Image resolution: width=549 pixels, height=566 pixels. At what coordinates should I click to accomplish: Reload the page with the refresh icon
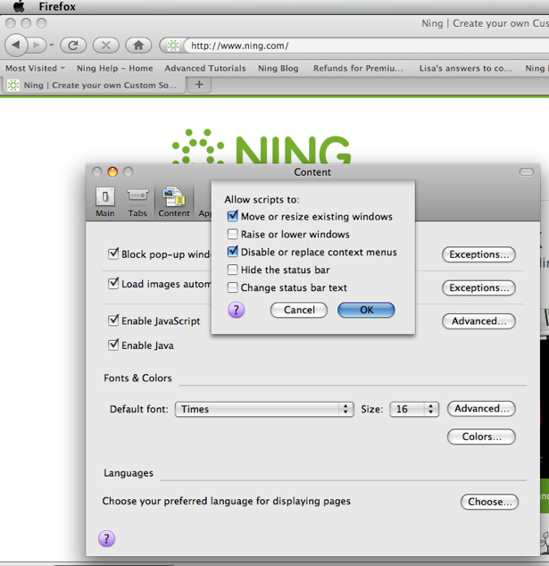point(73,46)
